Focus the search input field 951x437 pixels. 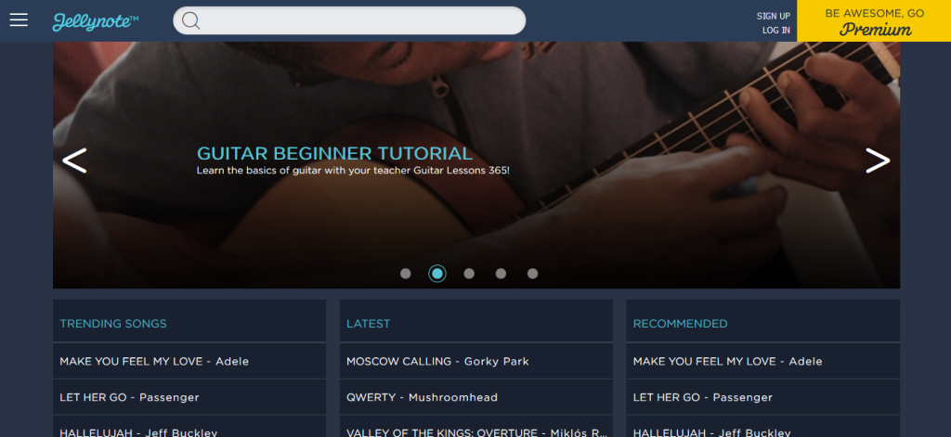click(349, 20)
